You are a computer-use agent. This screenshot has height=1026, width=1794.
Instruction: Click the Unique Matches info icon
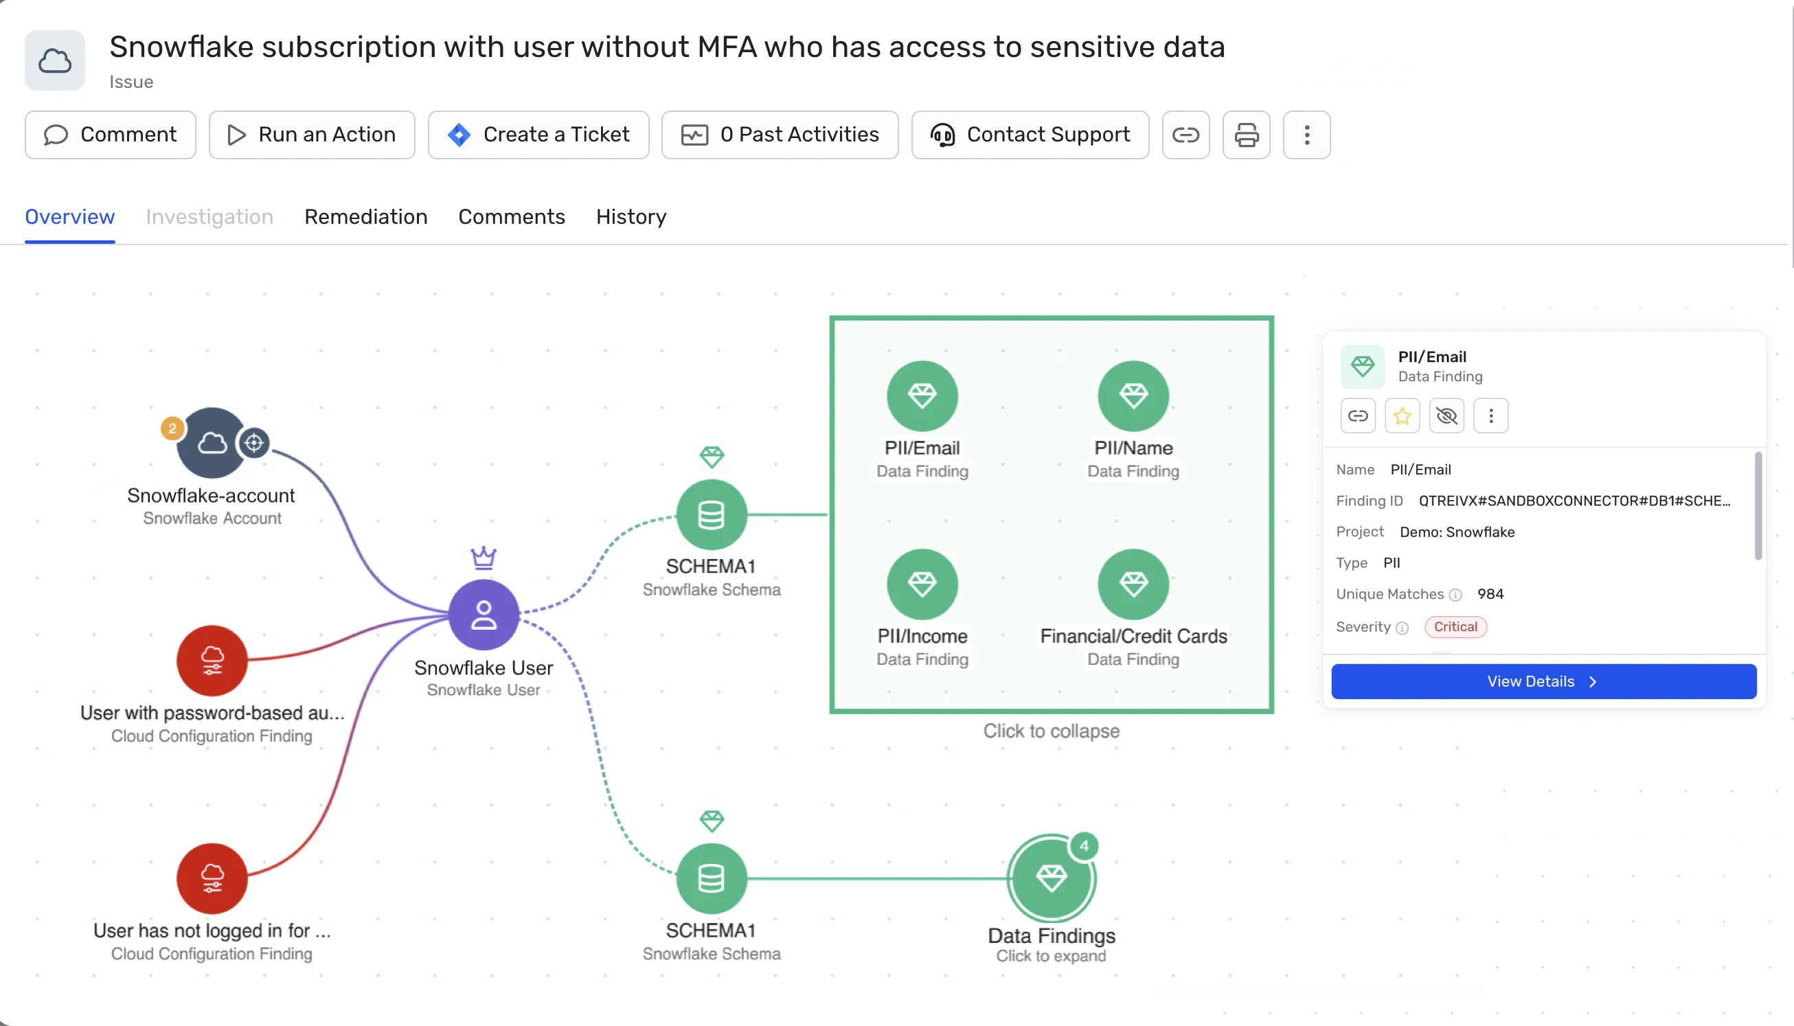pyautogui.click(x=1456, y=595)
